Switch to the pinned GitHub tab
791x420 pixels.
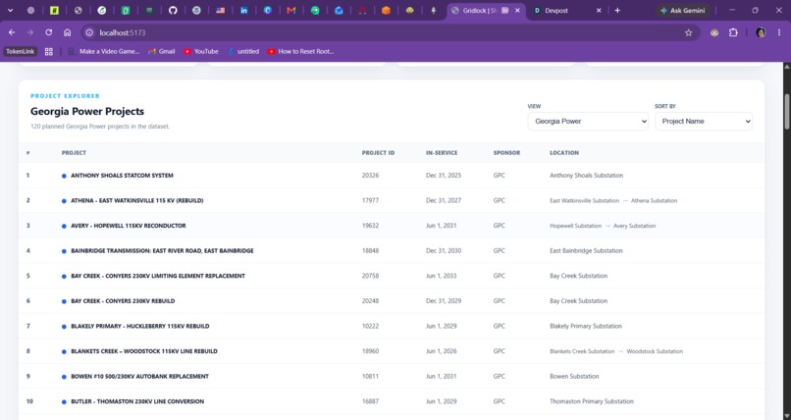click(x=173, y=10)
